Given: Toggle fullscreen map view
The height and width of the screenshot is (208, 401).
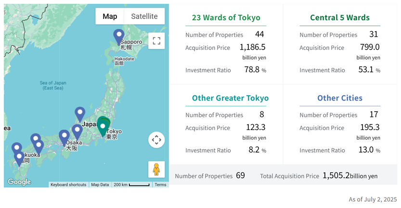Looking at the screenshot, I should (156, 40).
